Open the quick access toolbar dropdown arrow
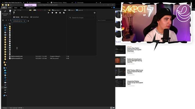 click(x=10, y=5)
